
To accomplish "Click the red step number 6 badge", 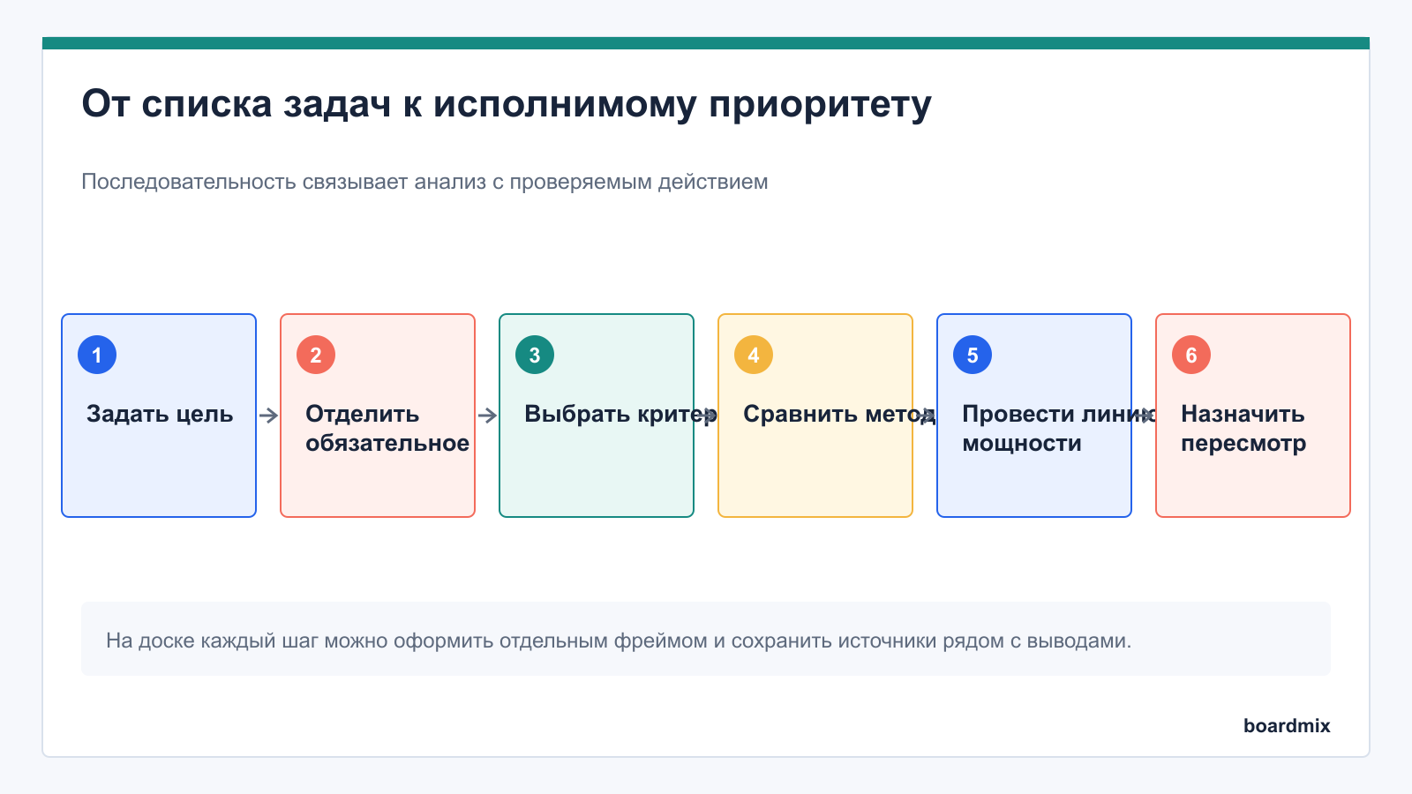I will click(x=1191, y=355).
